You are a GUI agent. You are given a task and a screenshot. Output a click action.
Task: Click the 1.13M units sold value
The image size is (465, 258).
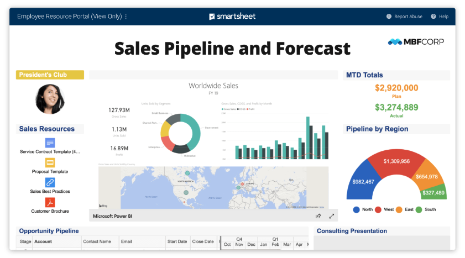click(x=119, y=129)
